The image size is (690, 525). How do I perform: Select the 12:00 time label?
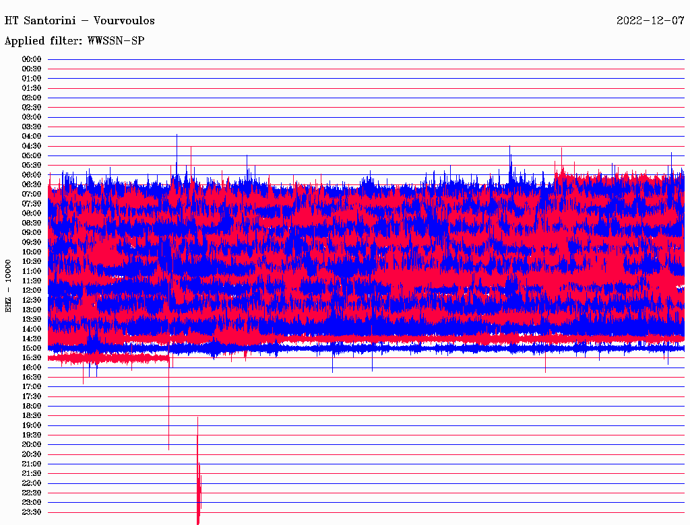(32, 290)
